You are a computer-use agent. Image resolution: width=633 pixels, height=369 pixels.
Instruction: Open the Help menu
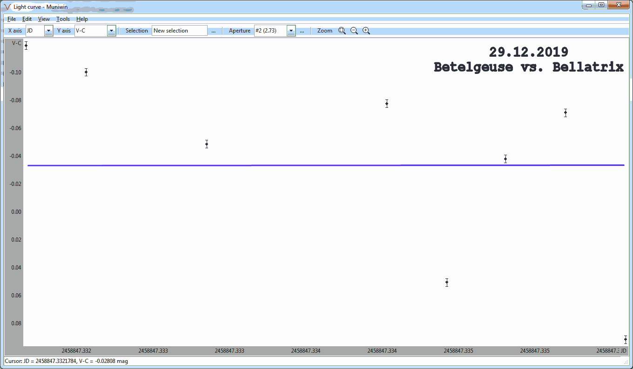coord(82,19)
